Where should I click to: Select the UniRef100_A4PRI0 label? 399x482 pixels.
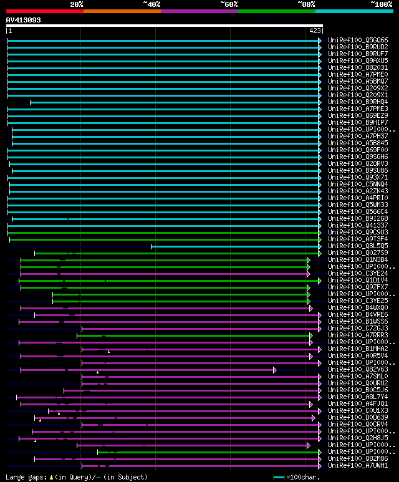[358, 198]
